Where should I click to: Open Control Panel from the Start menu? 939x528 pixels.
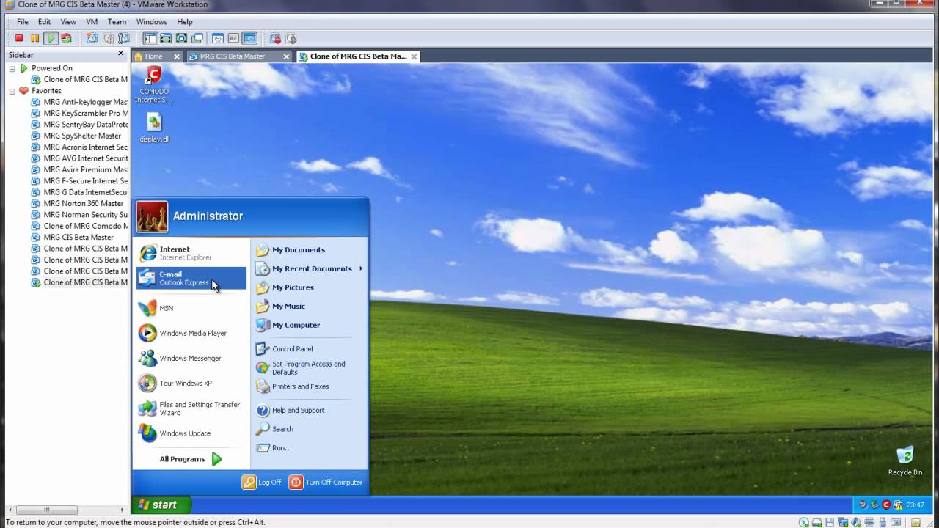285,349
